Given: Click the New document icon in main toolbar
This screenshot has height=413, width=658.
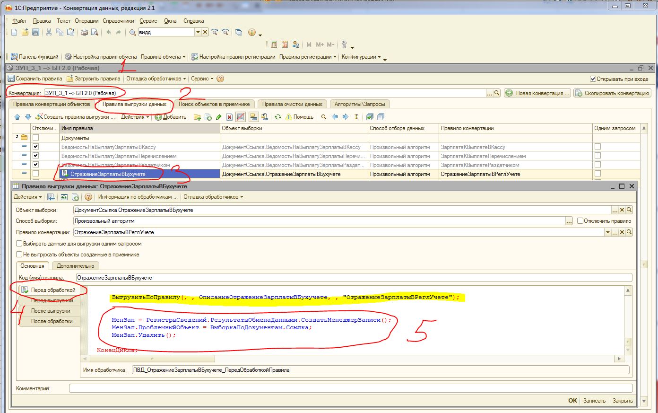Looking at the screenshot, I should click(14, 32).
